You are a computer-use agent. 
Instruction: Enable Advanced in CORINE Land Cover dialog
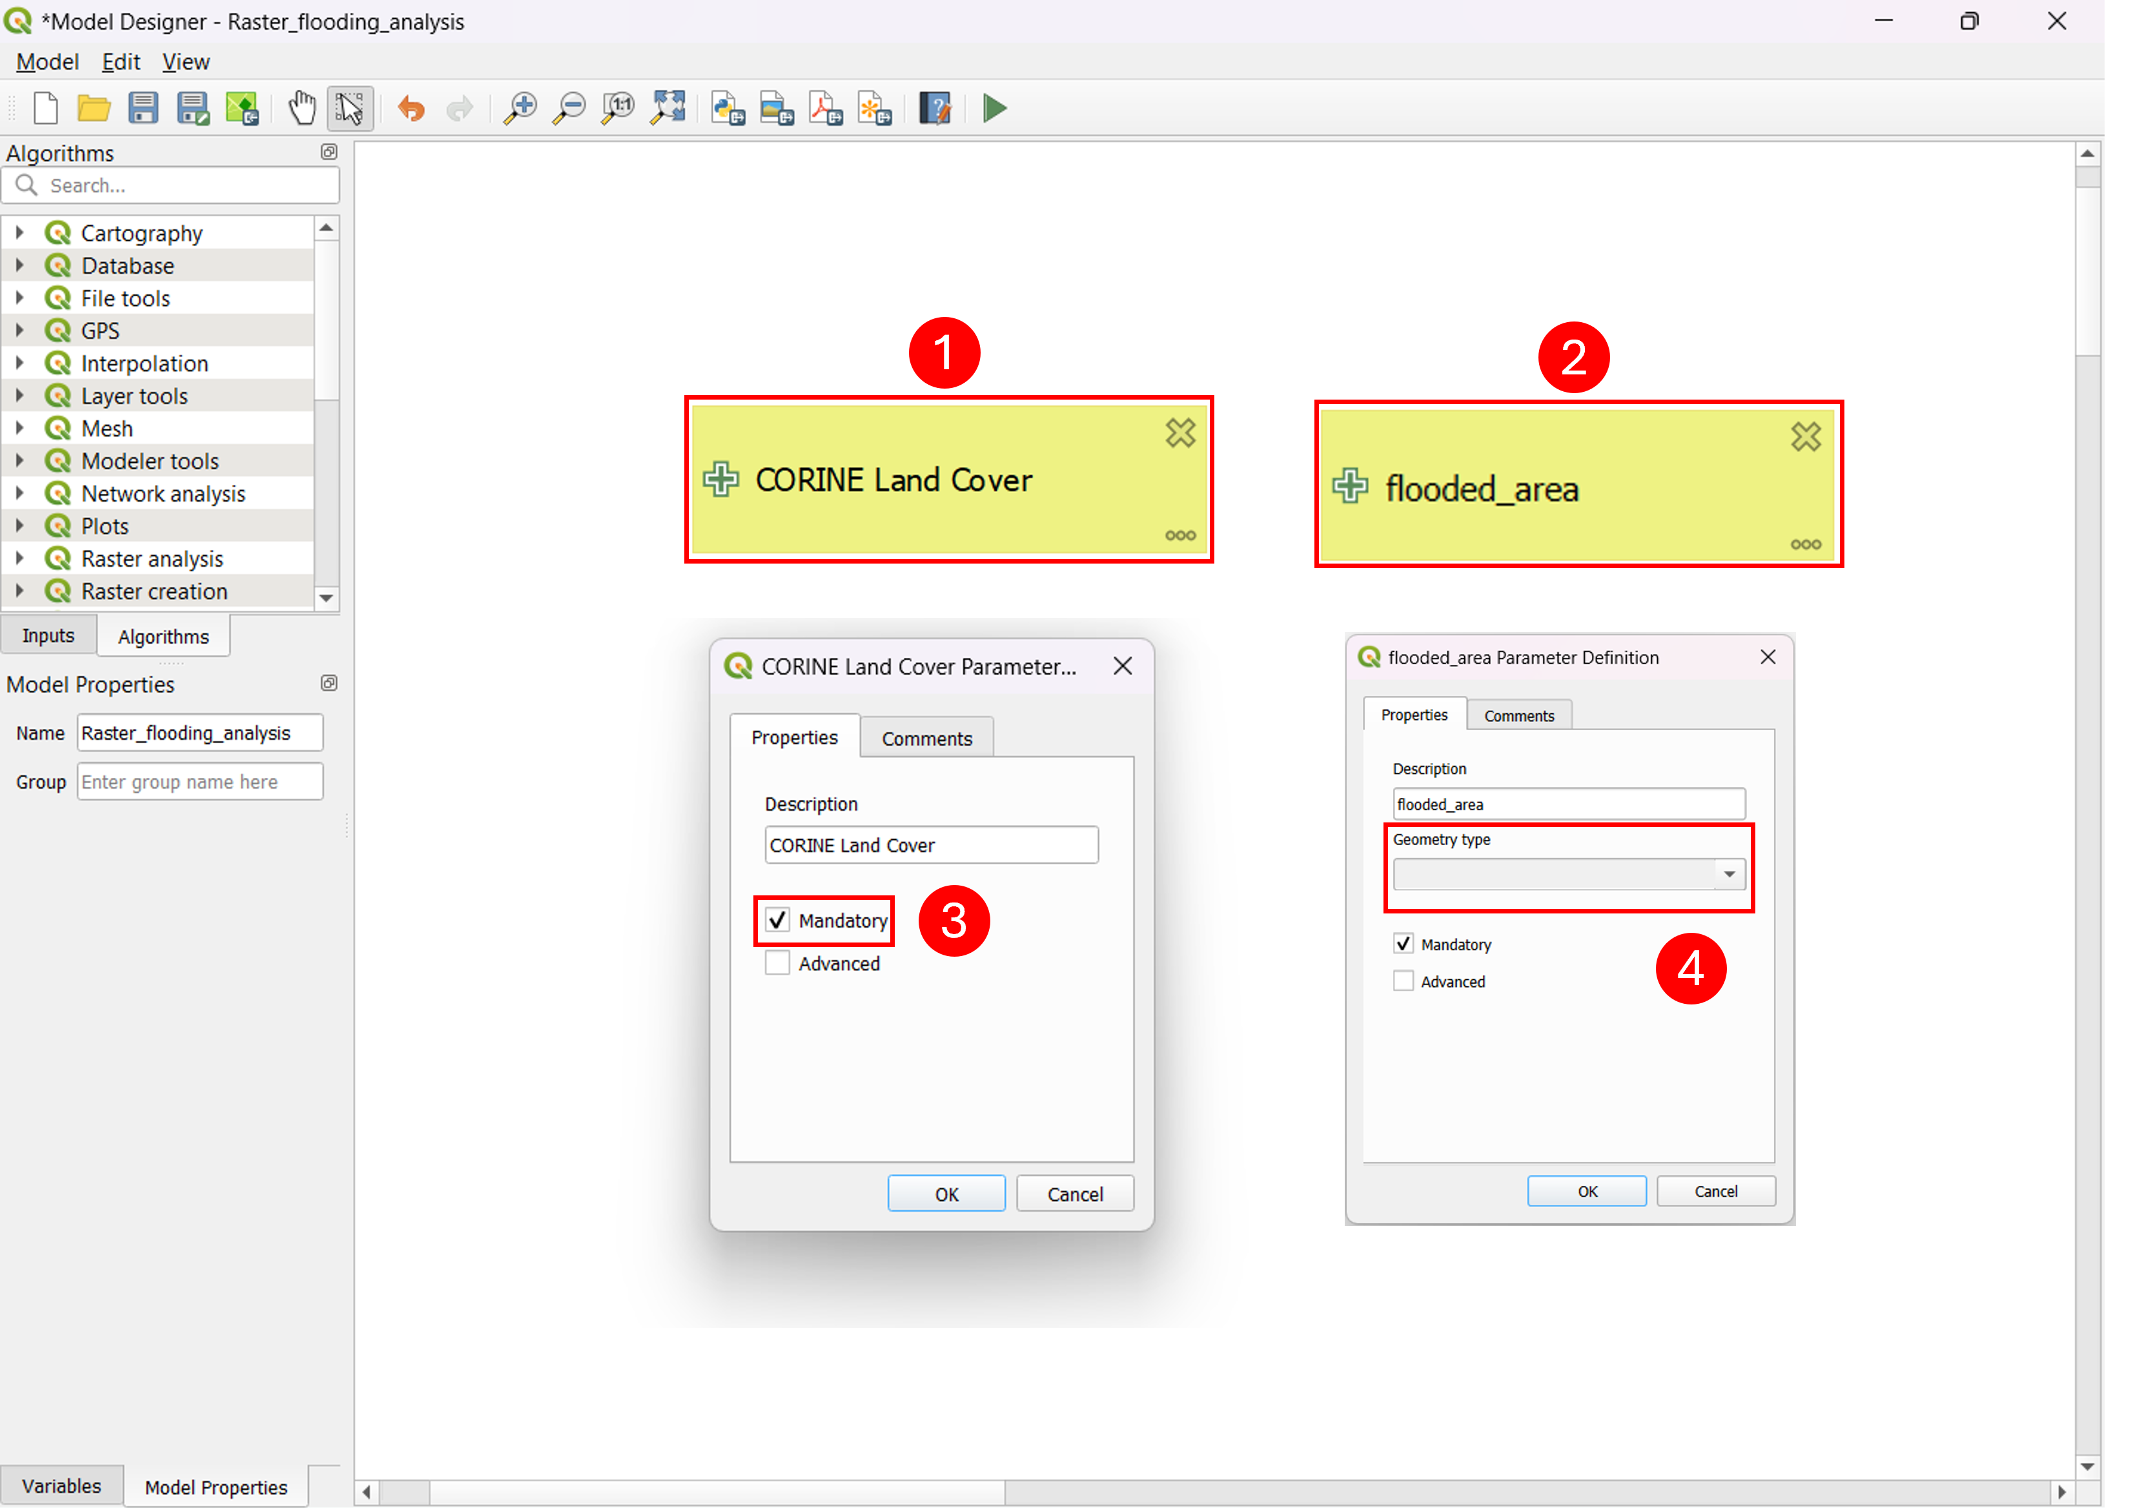tap(777, 963)
